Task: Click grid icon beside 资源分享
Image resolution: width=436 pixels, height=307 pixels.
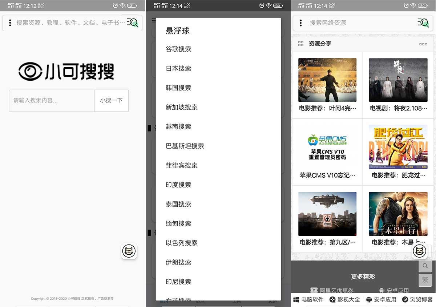Action: pos(300,44)
